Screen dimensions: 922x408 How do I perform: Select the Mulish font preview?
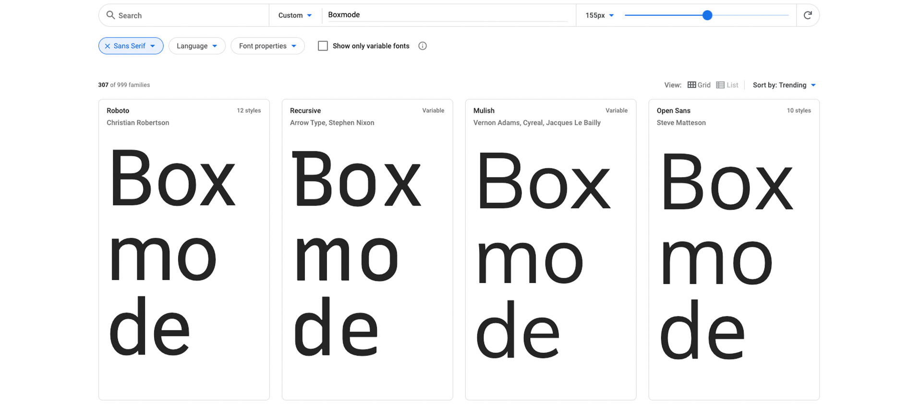coord(550,250)
